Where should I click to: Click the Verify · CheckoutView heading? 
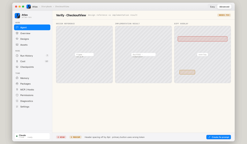(x=71, y=15)
